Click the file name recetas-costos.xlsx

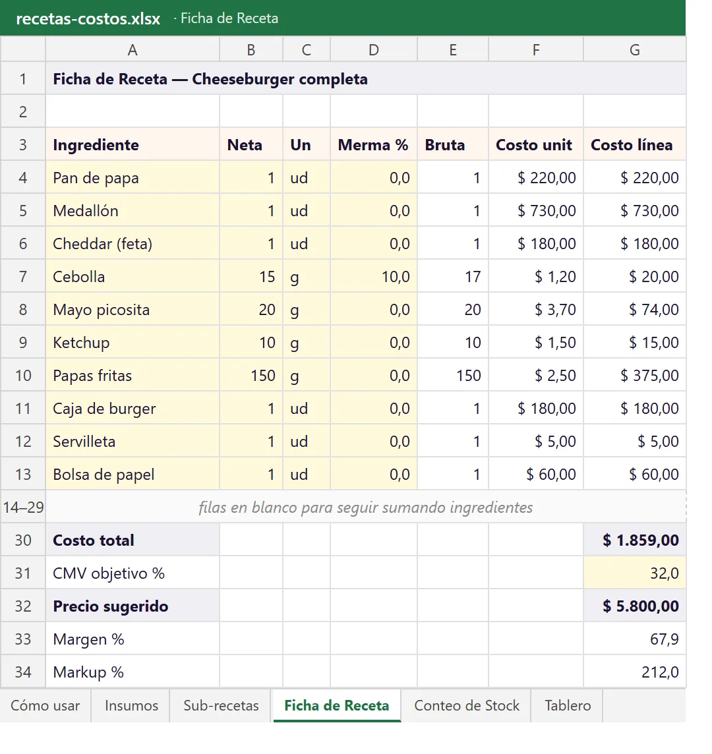(88, 18)
